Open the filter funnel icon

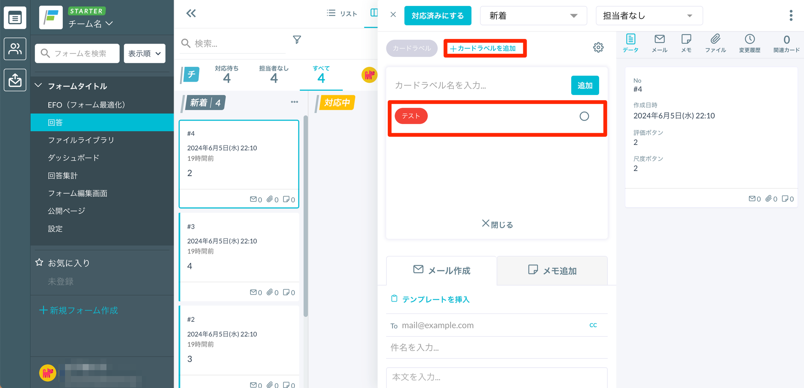tap(297, 40)
